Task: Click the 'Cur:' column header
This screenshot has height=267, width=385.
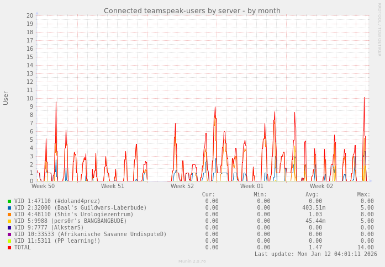Action: pyautogui.click(x=208, y=195)
